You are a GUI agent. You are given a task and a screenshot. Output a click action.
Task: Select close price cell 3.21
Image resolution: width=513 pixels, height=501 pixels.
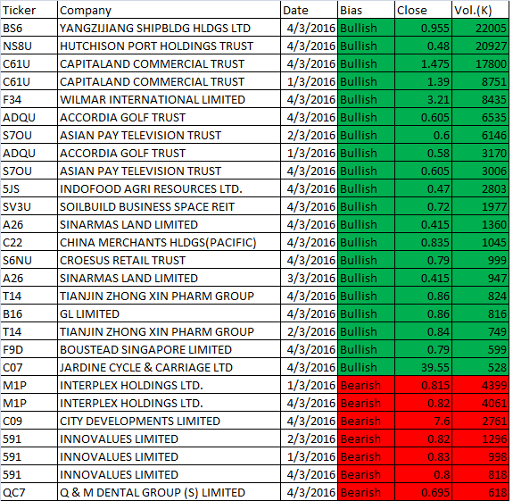tap(424, 99)
